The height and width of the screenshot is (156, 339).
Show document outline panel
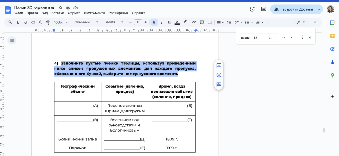tap(12, 40)
